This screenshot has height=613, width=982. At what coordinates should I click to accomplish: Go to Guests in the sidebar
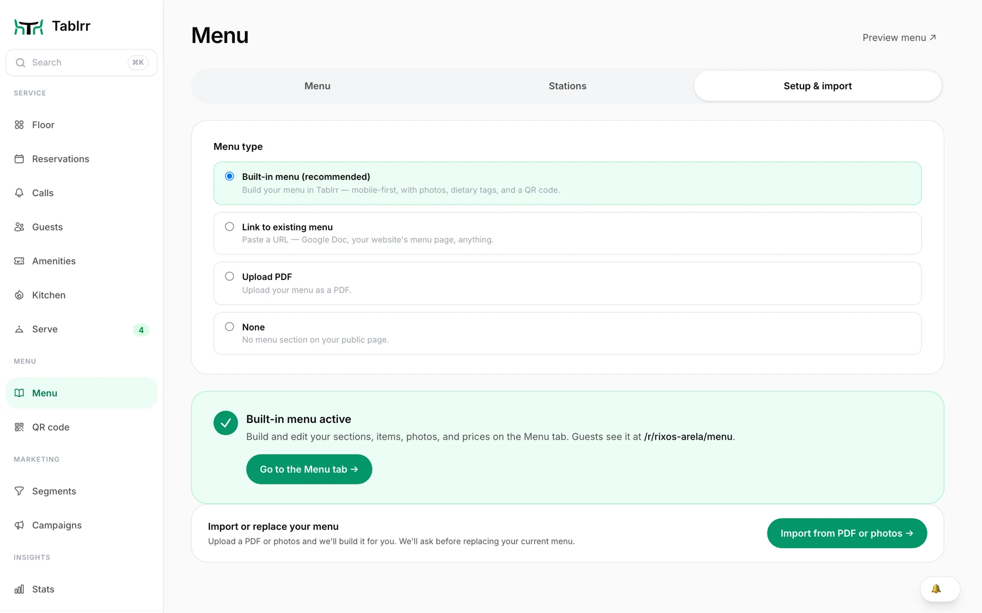(81, 227)
